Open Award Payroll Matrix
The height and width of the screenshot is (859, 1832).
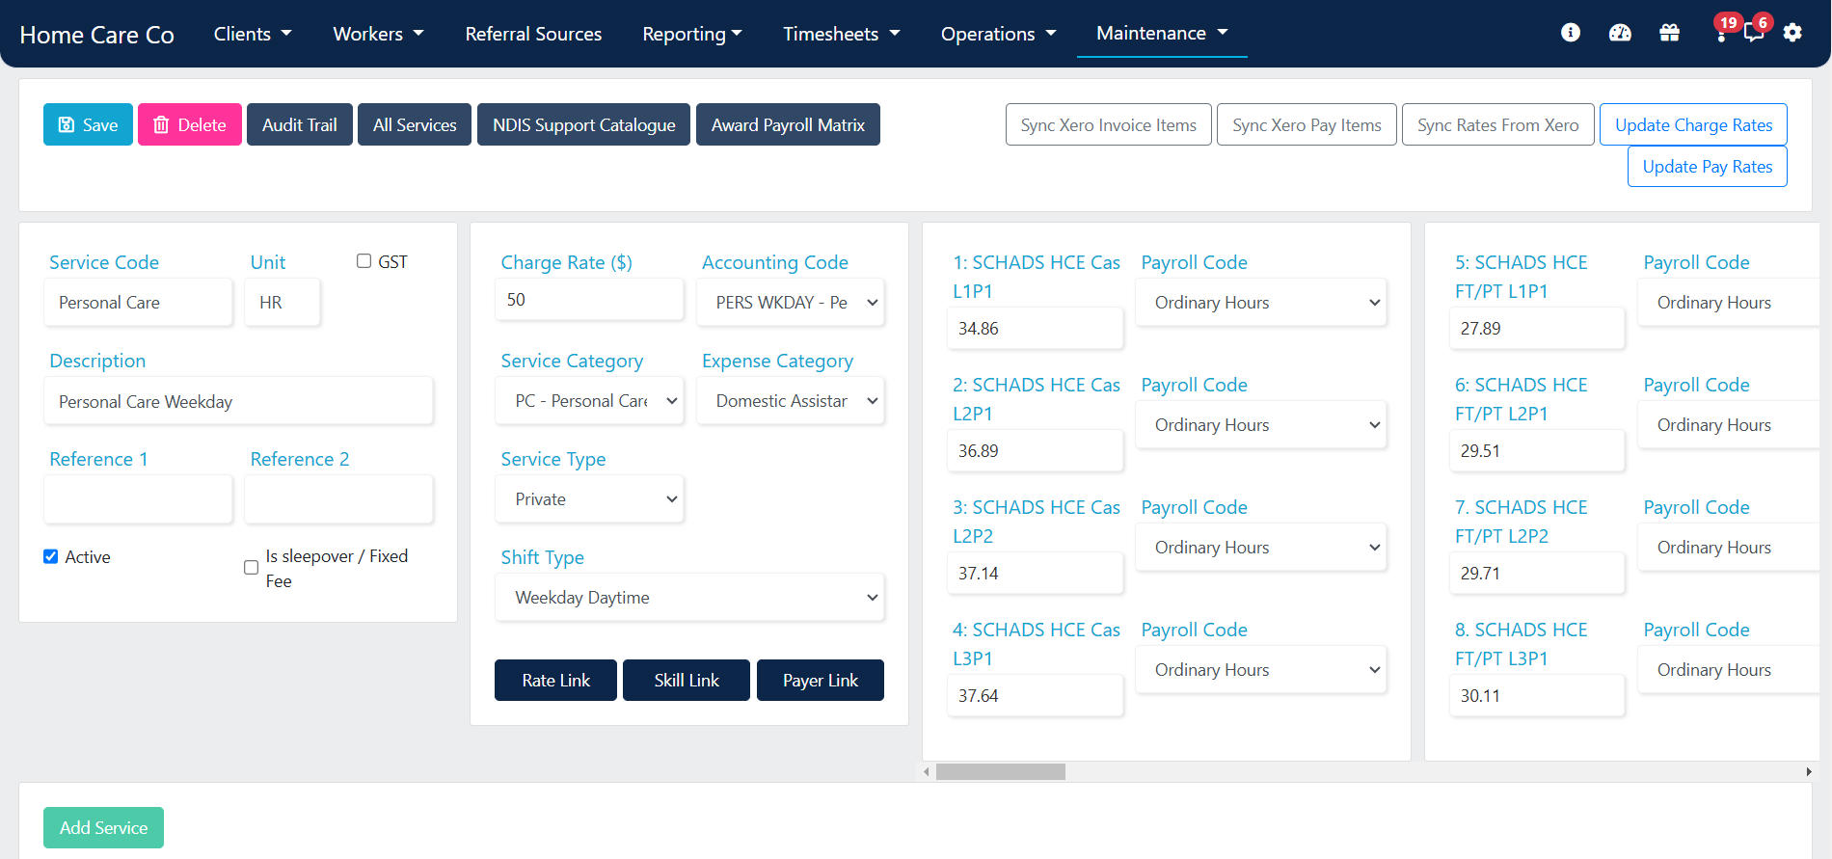[x=788, y=124]
